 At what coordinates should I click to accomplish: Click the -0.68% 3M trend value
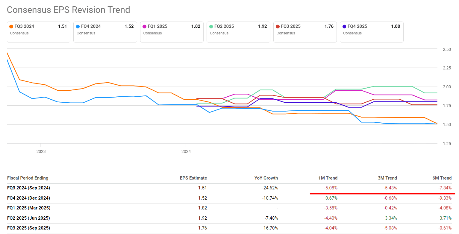pyautogui.click(x=390, y=198)
